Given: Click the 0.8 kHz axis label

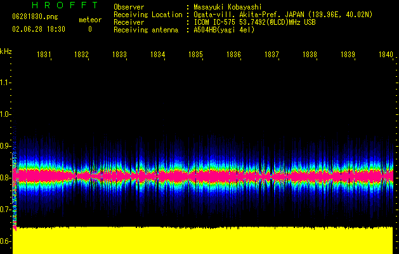Looking at the screenshot, I should click(5, 178).
